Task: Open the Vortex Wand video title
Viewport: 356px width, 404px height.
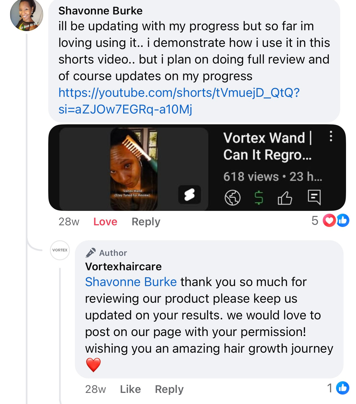Action: click(x=268, y=146)
